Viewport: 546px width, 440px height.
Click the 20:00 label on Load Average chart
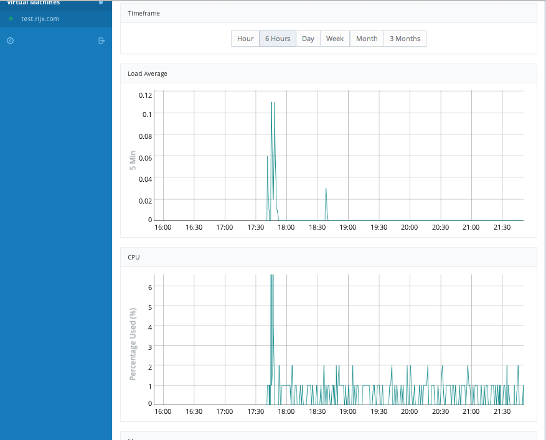pos(409,227)
